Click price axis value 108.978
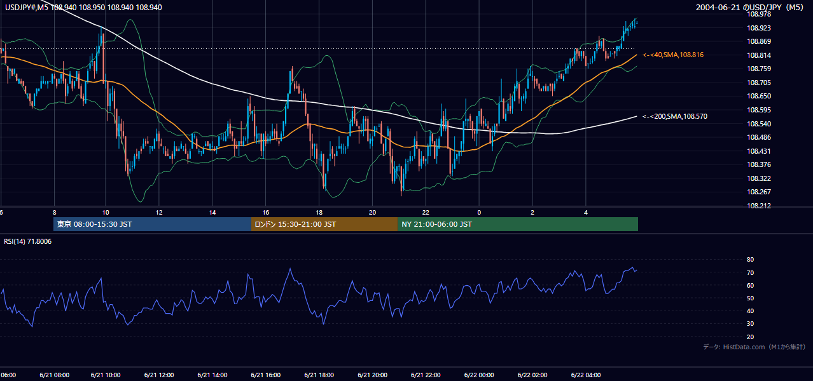The height and width of the screenshot is (381, 813). click(x=760, y=14)
